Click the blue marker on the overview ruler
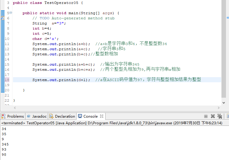The height and width of the screenshot is (160, 229). point(228,18)
